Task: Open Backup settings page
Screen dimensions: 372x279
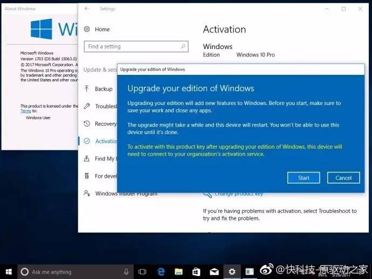Action: tap(104, 89)
